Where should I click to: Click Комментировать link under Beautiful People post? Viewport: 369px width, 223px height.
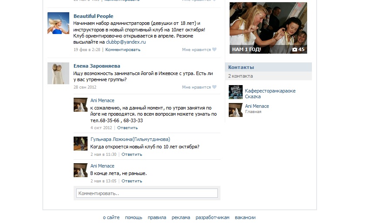[x=123, y=50]
